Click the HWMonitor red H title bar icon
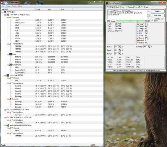The width and height of the screenshot is (167, 147). pyautogui.click(x=2, y=2)
